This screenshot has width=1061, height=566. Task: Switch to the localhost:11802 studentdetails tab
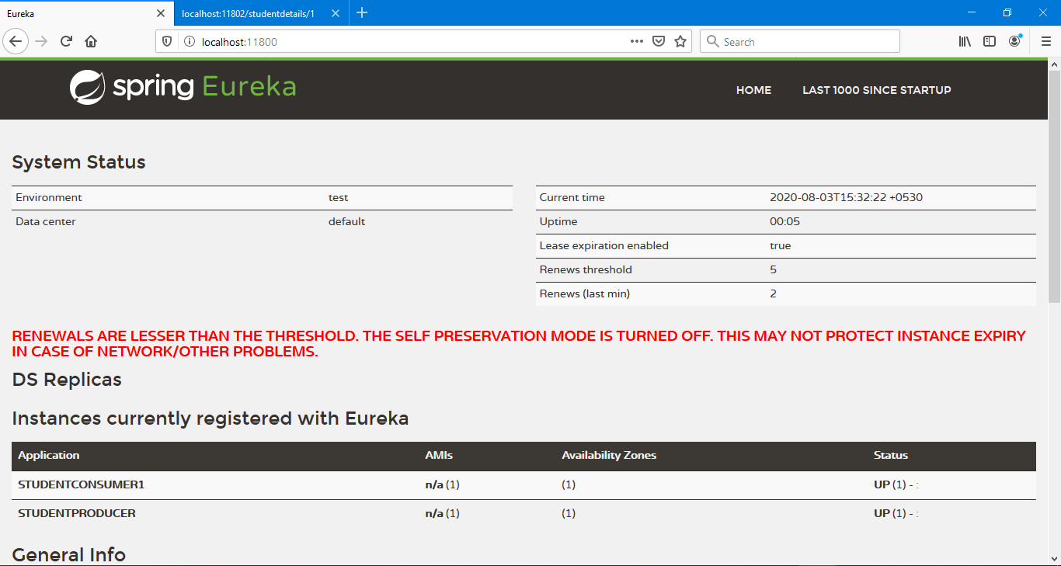(x=247, y=13)
